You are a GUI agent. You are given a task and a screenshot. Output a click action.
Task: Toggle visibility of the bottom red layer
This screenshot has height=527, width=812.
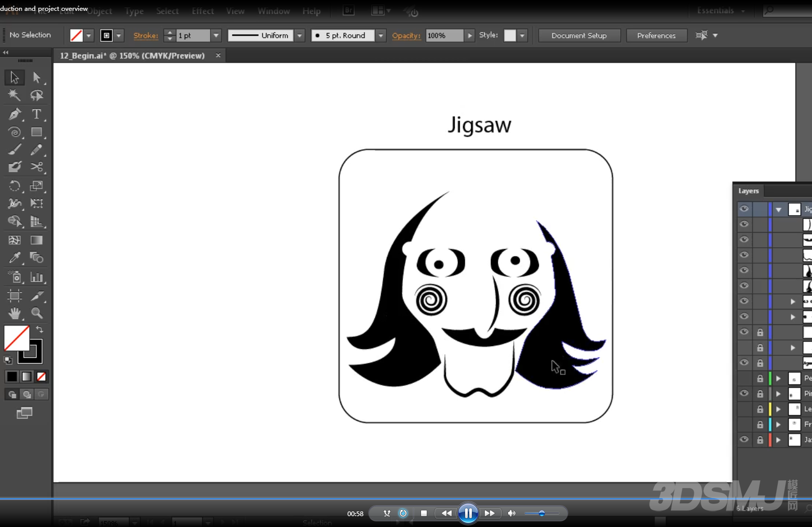point(744,439)
